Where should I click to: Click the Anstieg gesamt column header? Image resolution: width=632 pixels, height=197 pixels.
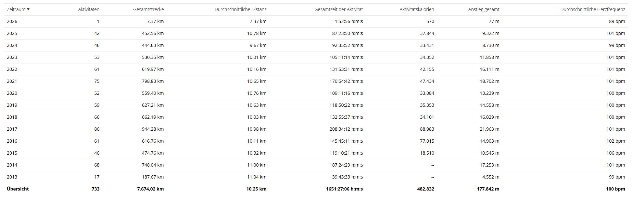484,9
